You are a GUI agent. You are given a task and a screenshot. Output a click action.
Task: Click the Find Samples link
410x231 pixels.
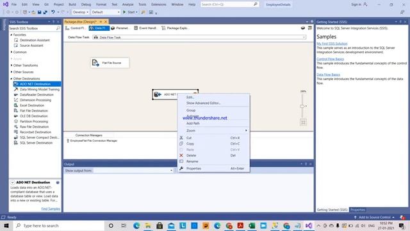point(51,209)
